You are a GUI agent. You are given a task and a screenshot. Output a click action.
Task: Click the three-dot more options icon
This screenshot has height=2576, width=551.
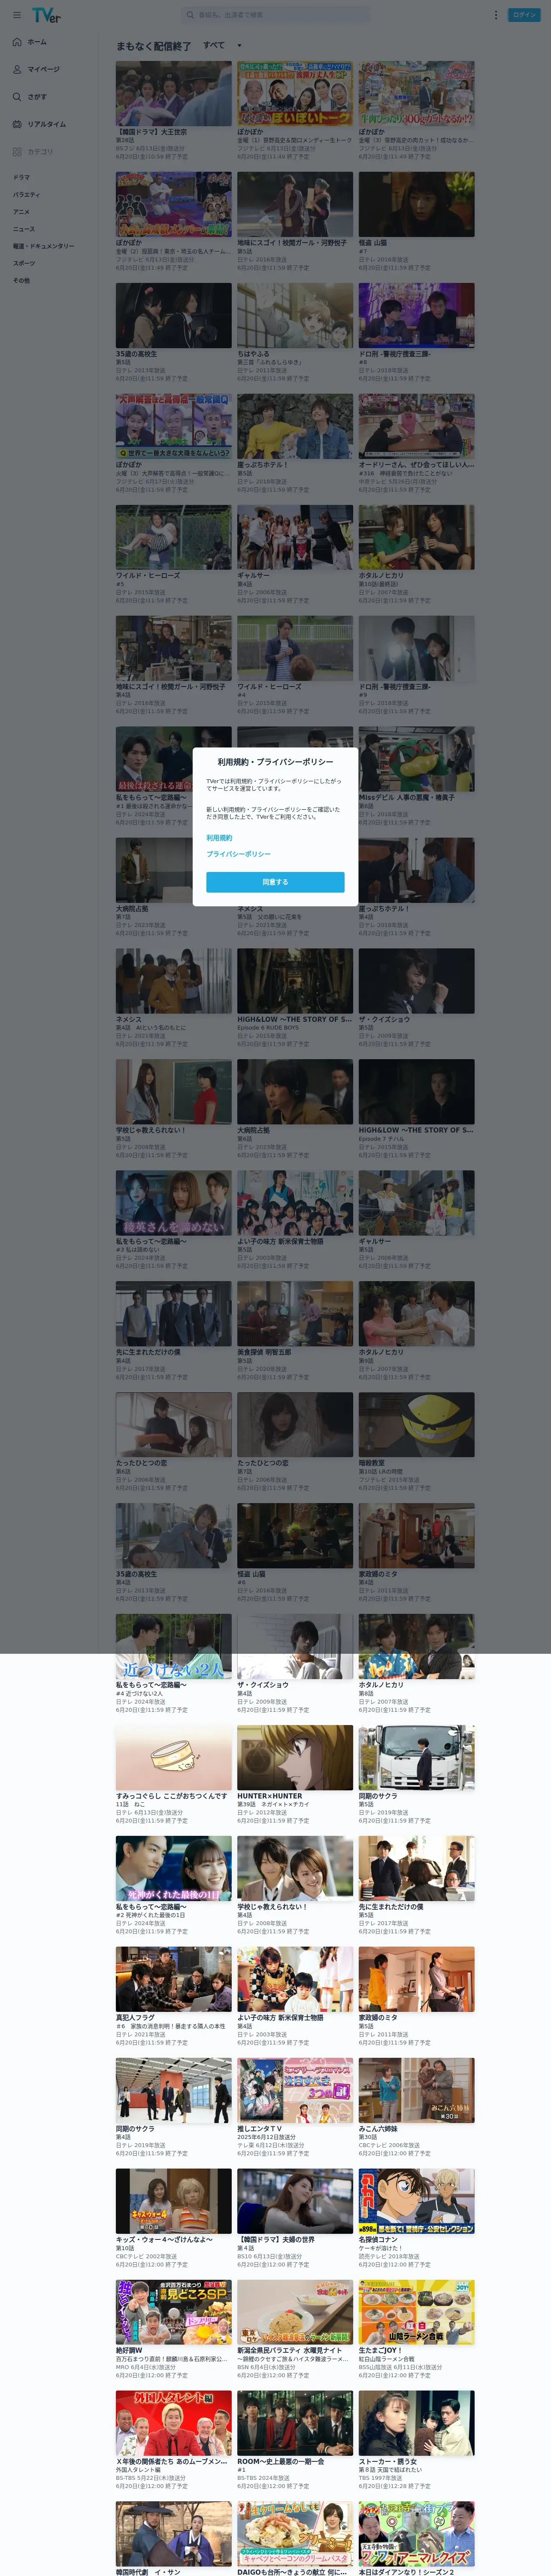point(495,15)
